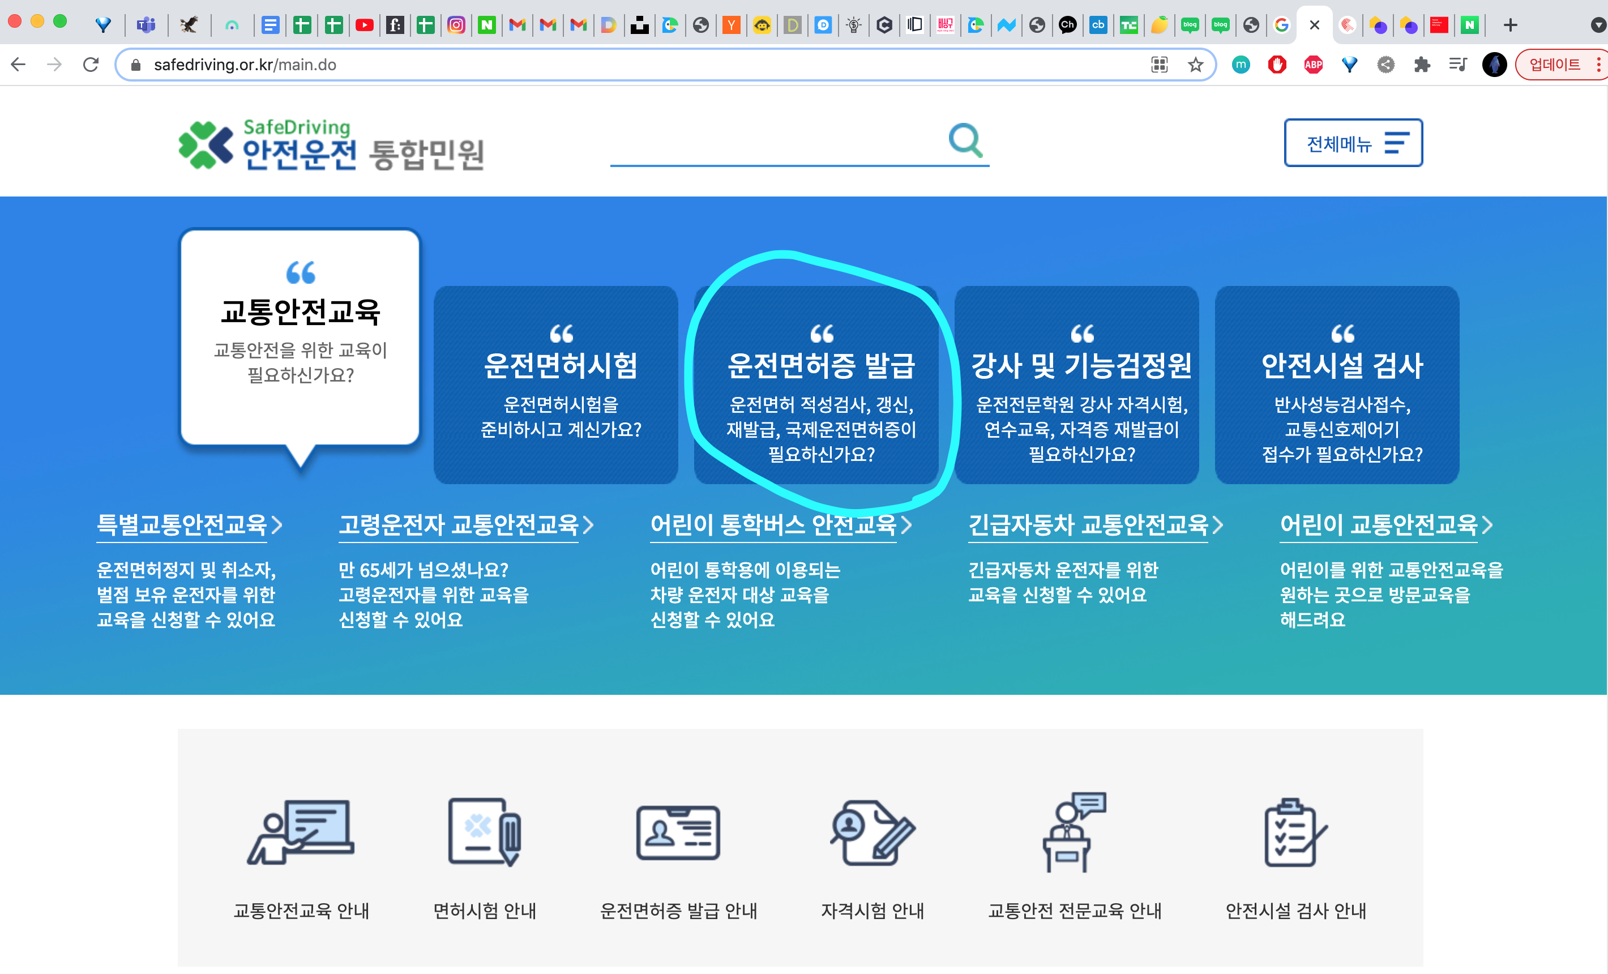Open 교통안전교육 안내 presentation icon
The height and width of the screenshot is (974, 1608).
coord(301,831)
